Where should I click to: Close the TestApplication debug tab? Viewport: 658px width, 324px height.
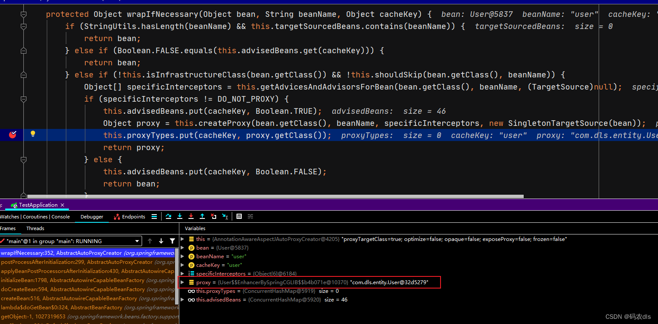62,205
